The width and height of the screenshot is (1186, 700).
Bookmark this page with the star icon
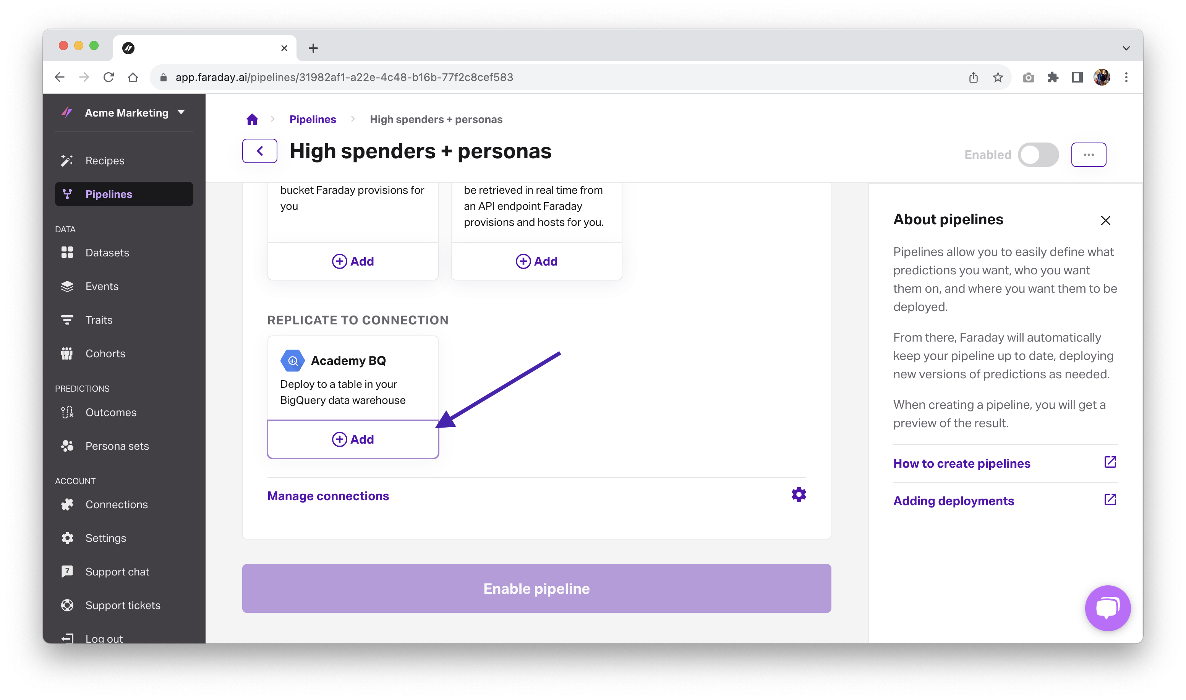coord(997,77)
